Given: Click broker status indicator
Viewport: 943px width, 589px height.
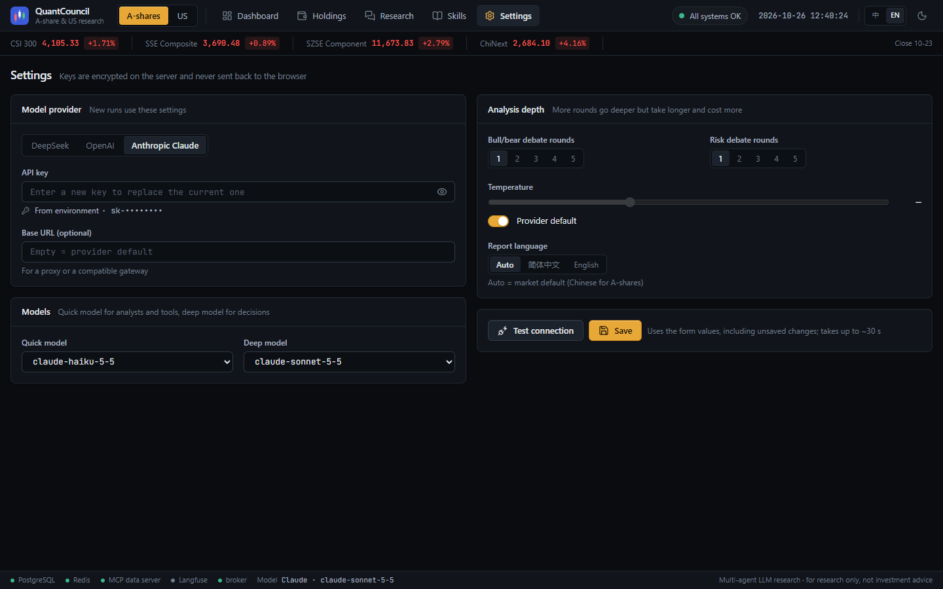Looking at the screenshot, I should [x=232, y=580].
